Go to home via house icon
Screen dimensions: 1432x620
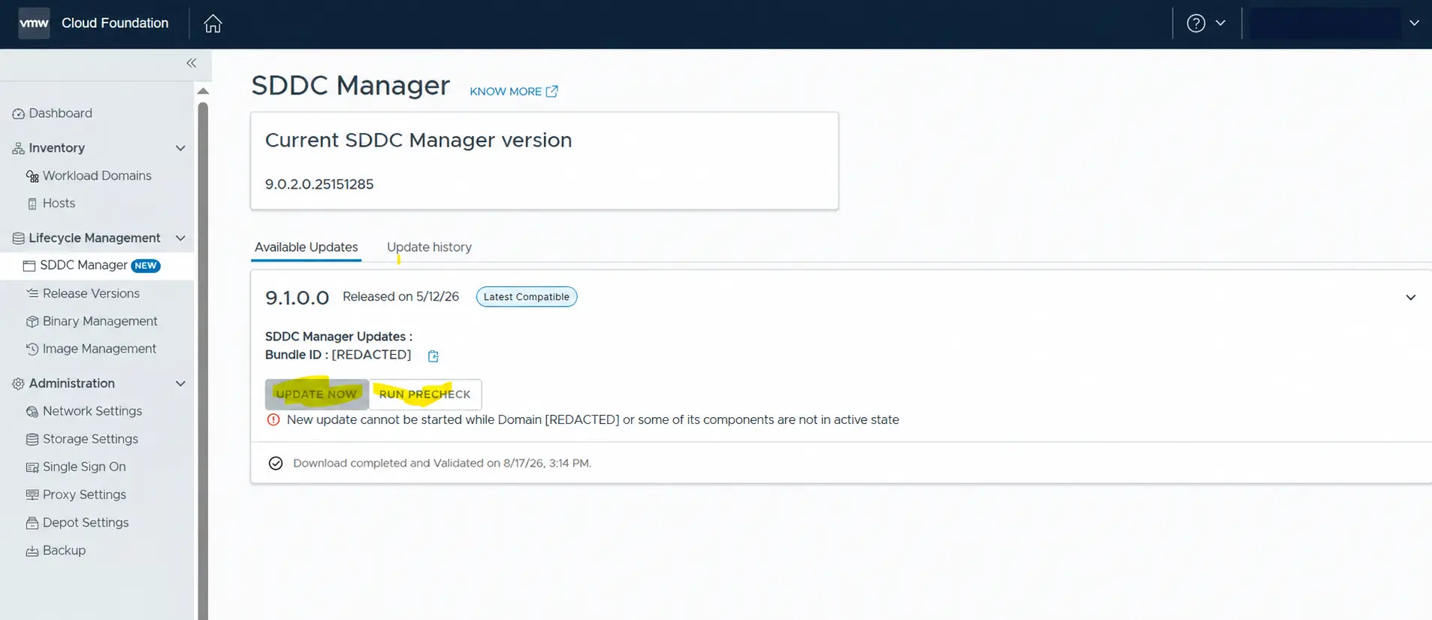213,23
